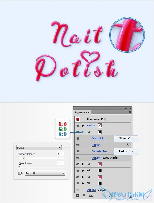Image resolution: width=154 pixels, height=203 pixels.
Task: Expand the fourth Fill with pink swatch
Action: coord(83,177)
